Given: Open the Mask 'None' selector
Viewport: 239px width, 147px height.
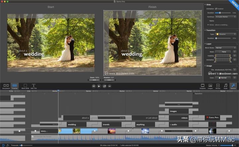Looking at the screenshot, I should coord(223,52).
